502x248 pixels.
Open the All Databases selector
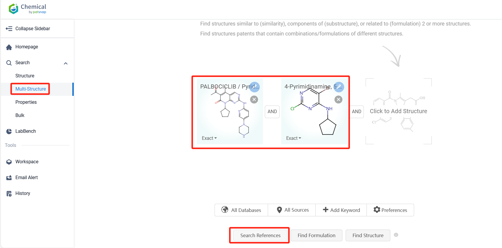tap(241, 210)
